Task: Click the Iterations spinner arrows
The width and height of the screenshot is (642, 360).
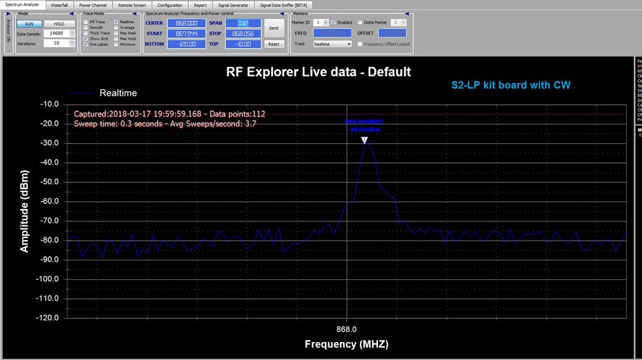Action: pyautogui.click(x=73, y=43)
